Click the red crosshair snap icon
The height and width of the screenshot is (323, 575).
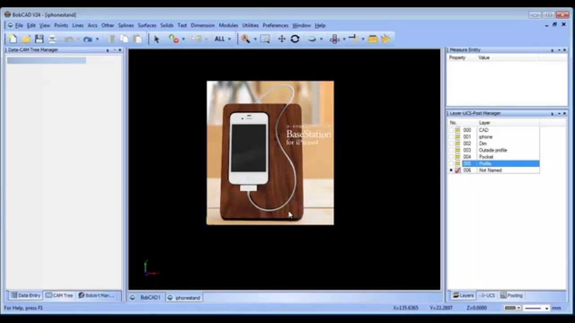pos(335,39)
